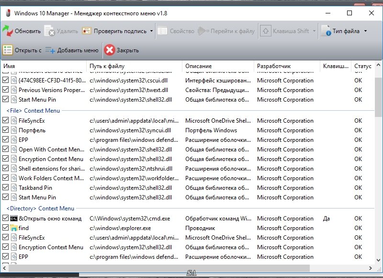Select the path c:\windows\system32\syncui.dll
The height and width of the screenshot is (278, 383).
130,130
